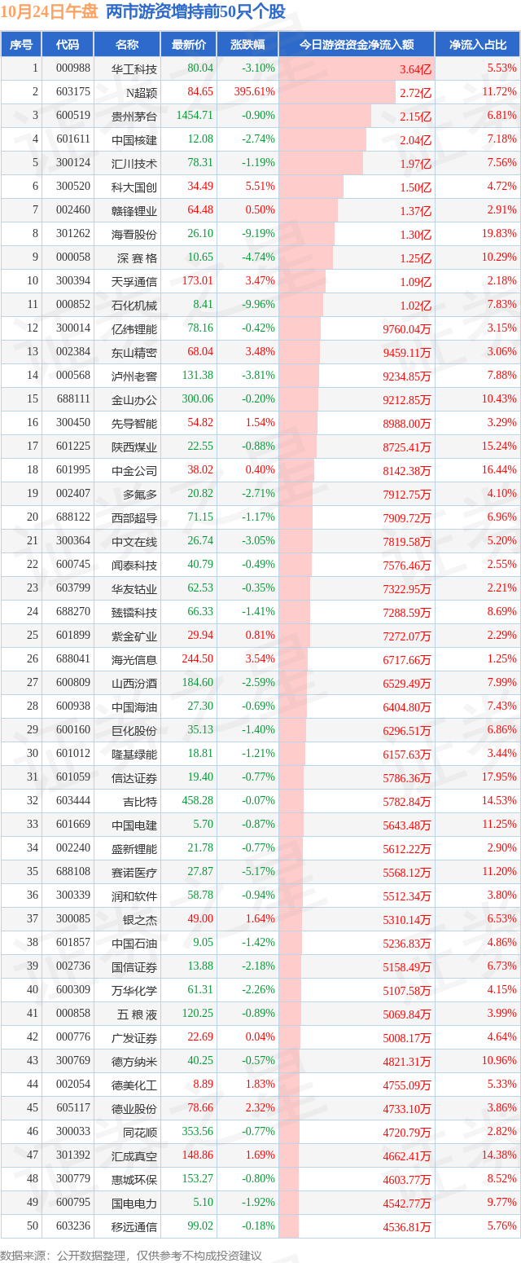The height and width of the screenshot is (1263, 521).
Task: Click price 173.01 for 天孚通信
Action: coord(197,281)
